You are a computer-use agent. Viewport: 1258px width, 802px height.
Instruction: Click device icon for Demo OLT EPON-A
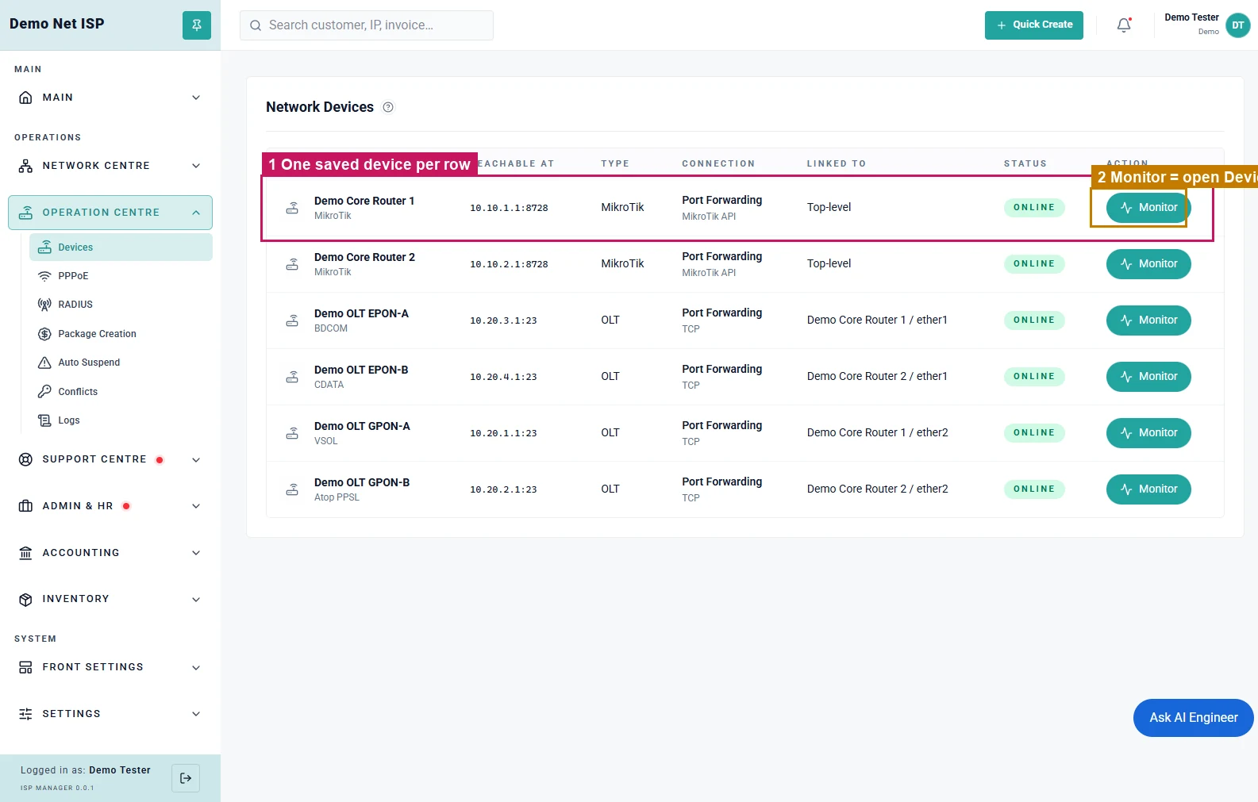point(292,320)
